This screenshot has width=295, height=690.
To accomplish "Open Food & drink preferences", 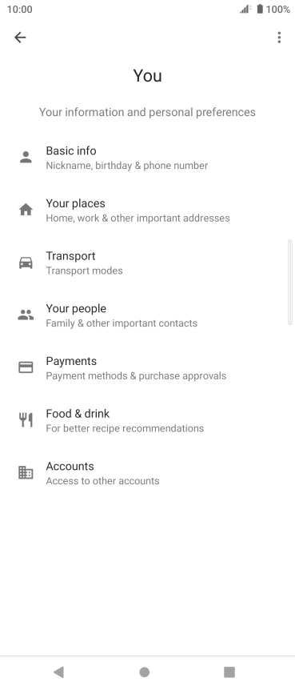I will (147, 420).
